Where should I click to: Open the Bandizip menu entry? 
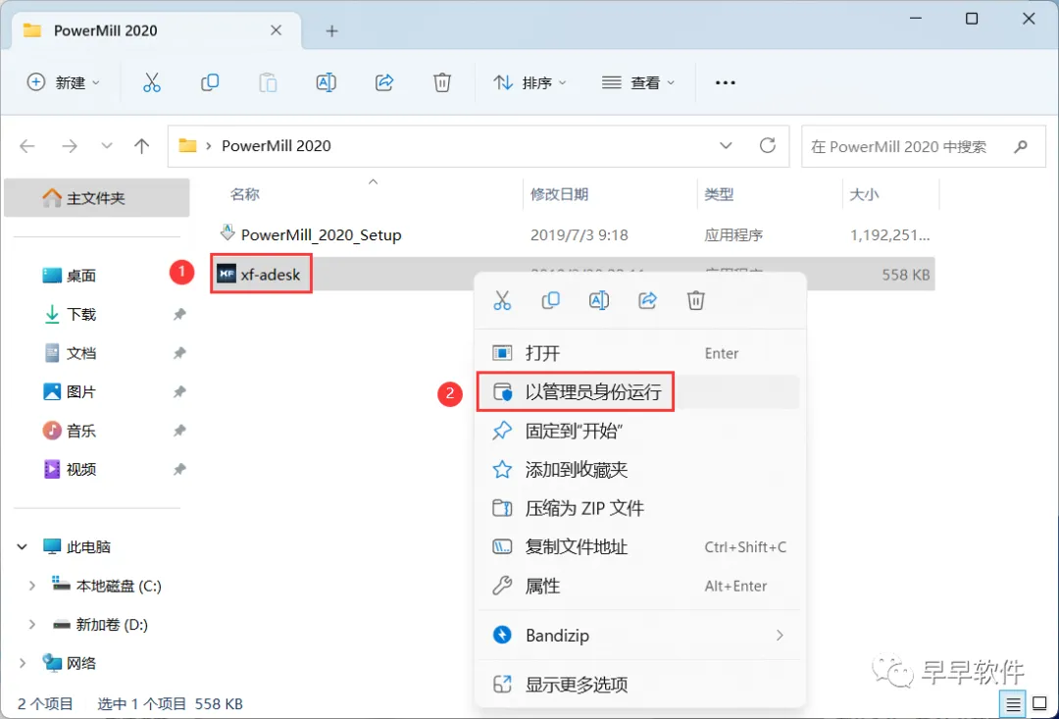[x=639, y=636]
